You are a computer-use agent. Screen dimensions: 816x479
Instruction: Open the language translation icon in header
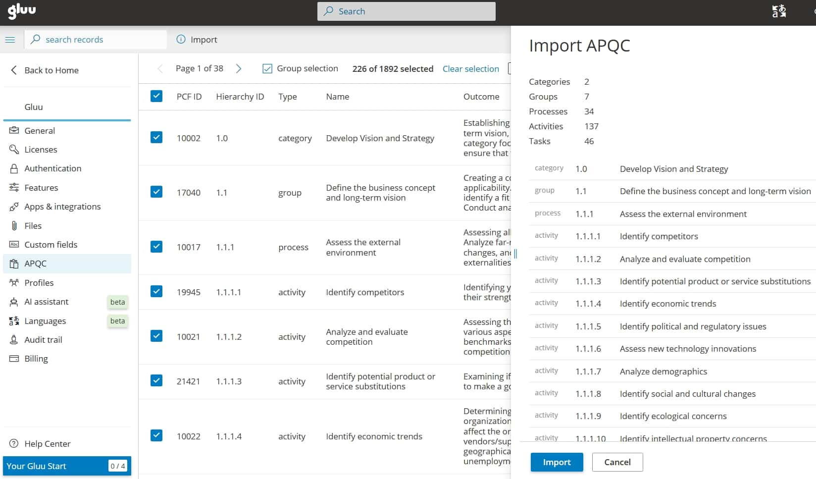(x=779, y=11)
